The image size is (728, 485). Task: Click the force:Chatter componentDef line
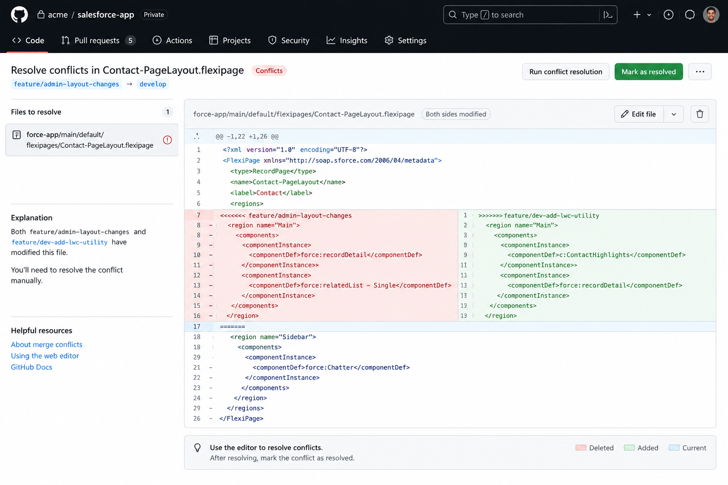[331, 367]
